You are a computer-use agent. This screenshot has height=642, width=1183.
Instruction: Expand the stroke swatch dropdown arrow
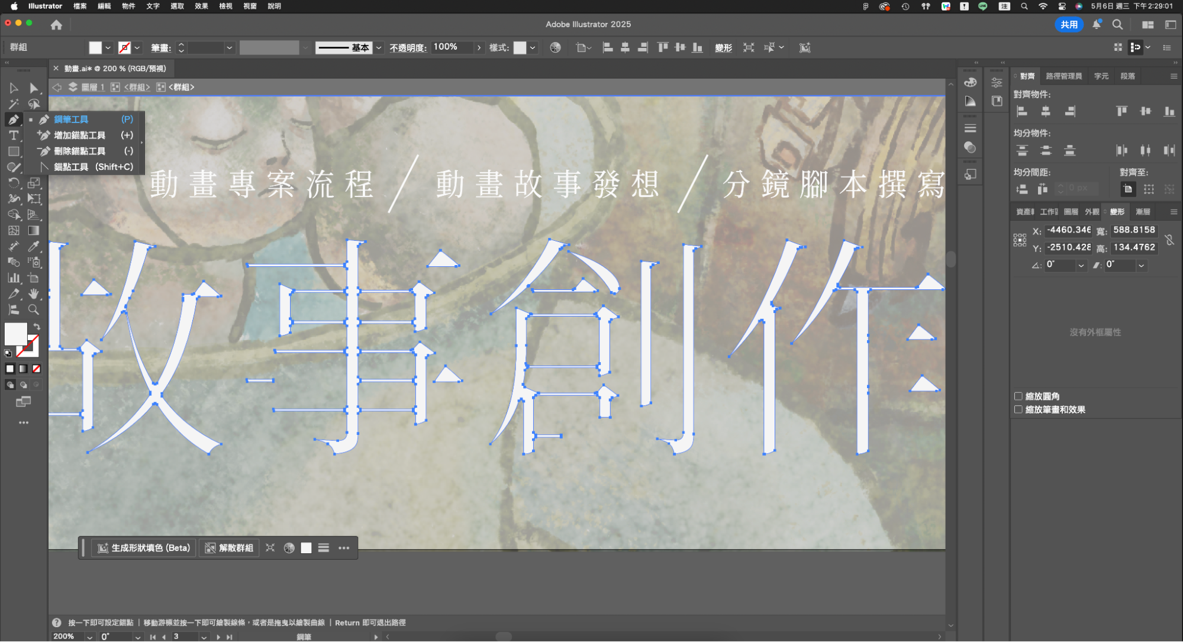tap(137, 47)
